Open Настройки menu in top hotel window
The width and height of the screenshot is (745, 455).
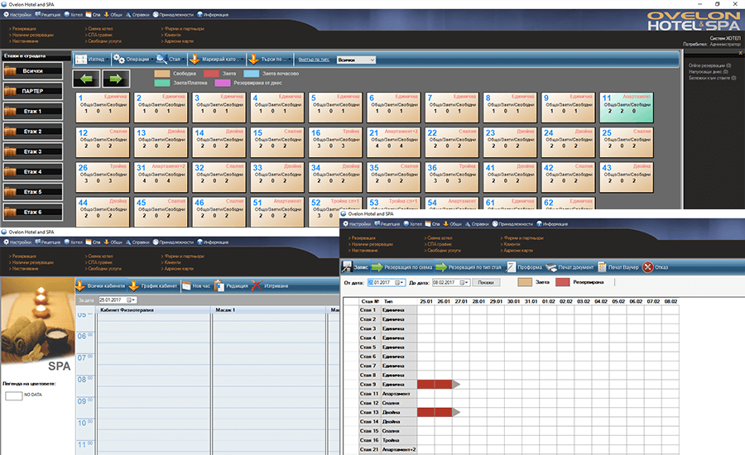coord(17,15)
